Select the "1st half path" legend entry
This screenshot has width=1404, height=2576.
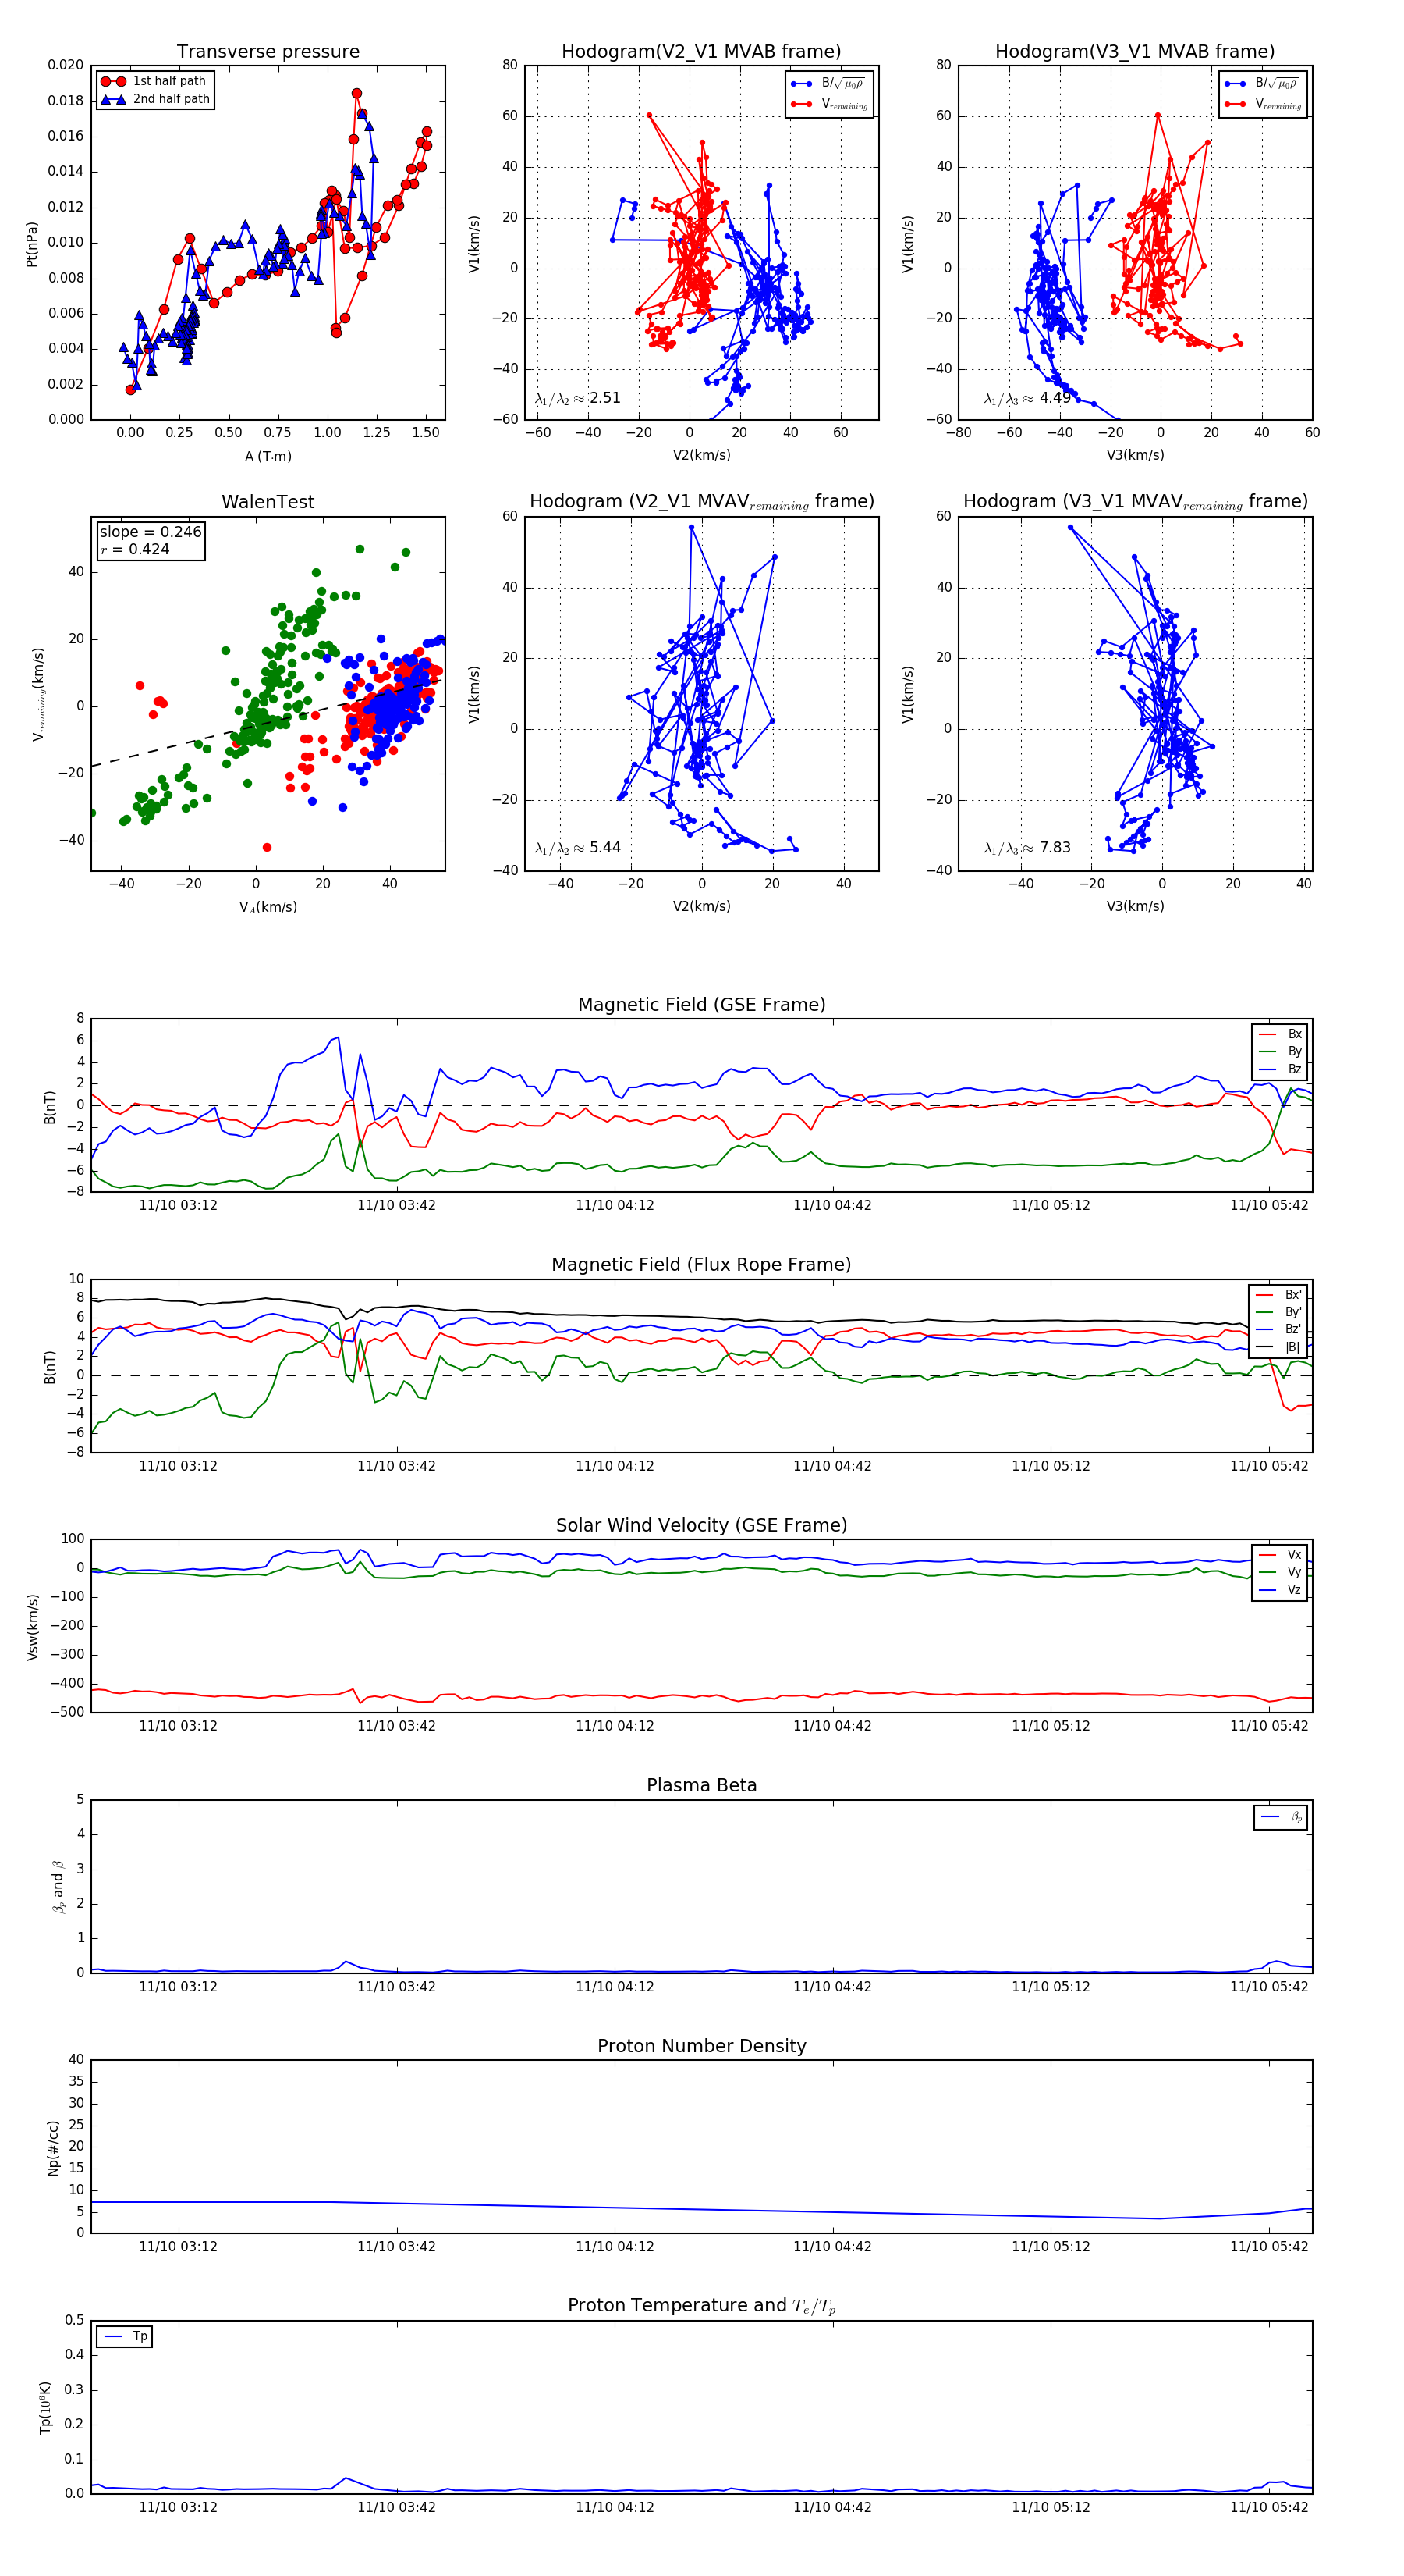[154, 81]
